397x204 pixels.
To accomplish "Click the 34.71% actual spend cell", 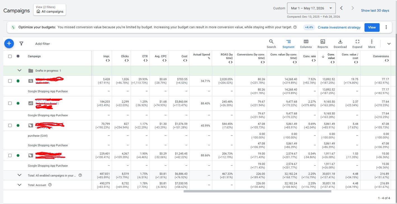I will click(x=205, y=81).
